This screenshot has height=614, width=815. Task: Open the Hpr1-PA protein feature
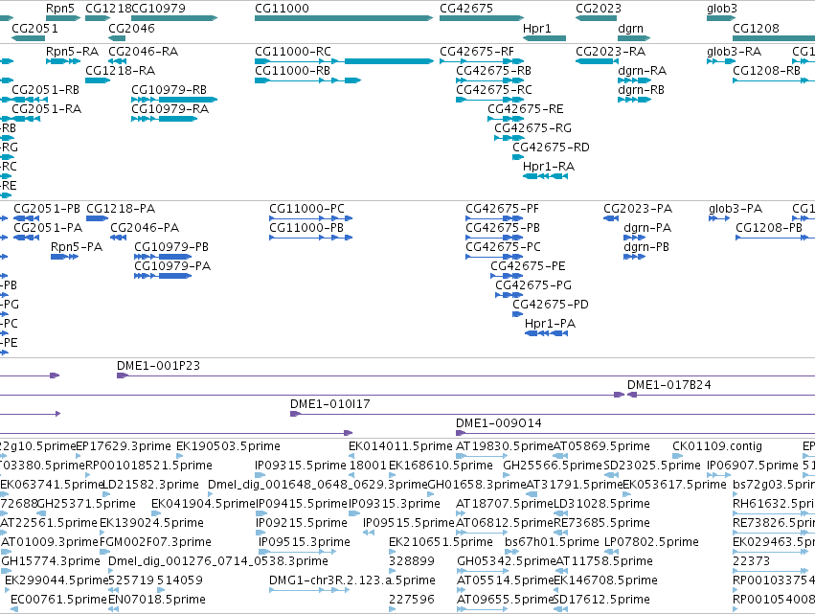[546, 333]
